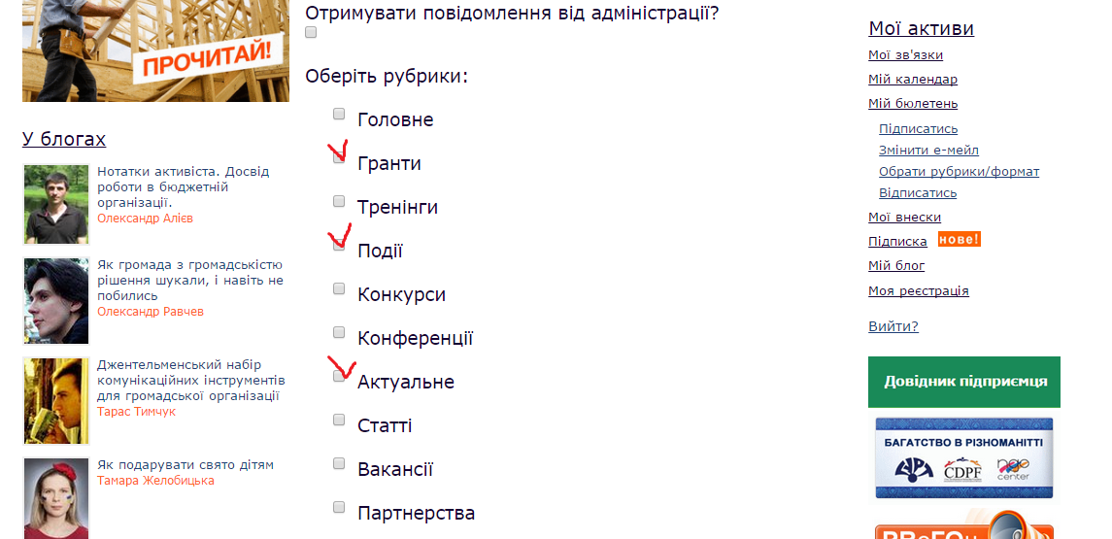Click Тарас Тимчук blog author photo
This screenshot has height=539, width=1112.
coord(56,401)
